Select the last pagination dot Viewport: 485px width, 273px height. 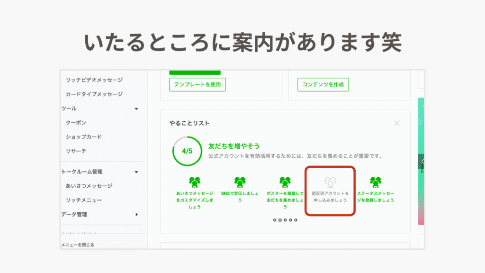pyautogui.click(x=296, y=220)
